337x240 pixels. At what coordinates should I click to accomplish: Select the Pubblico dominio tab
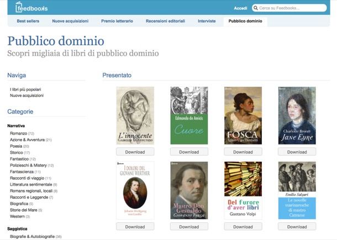pos(245,22)
